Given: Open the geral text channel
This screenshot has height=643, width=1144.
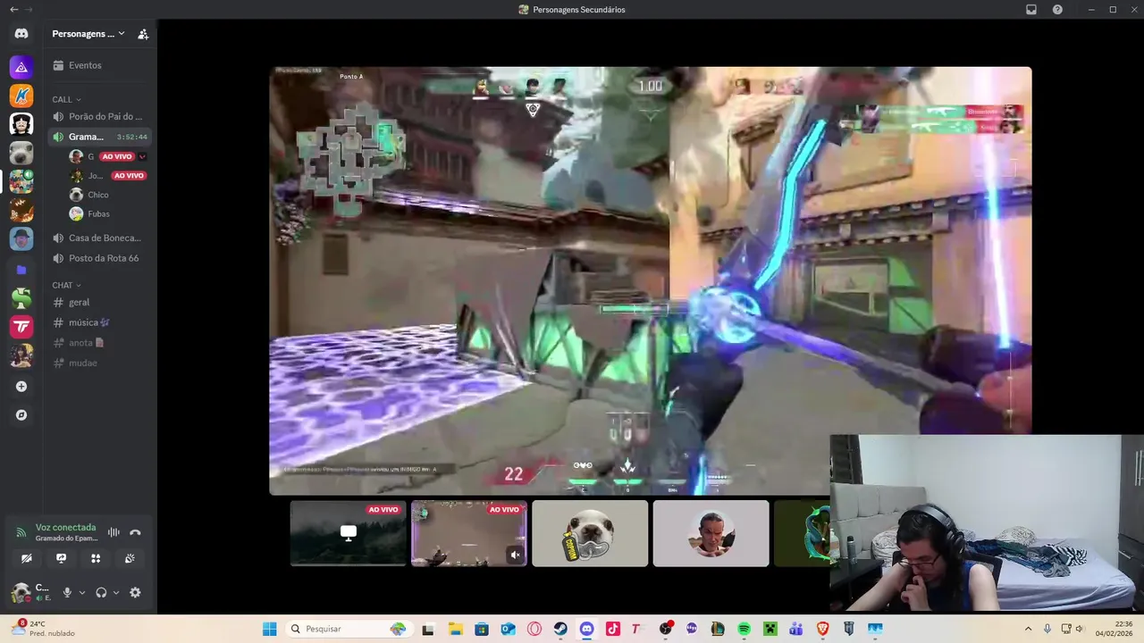Looking at the screenshot, I should (99, 302).
